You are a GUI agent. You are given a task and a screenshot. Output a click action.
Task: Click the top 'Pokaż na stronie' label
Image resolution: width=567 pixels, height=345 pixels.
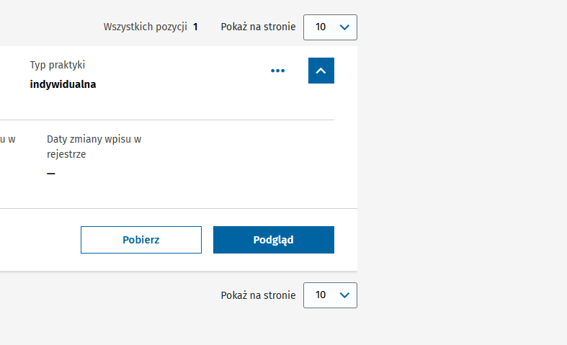click(258, 27)
